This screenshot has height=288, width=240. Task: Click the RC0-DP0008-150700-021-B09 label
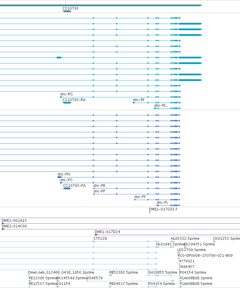pos(205,256)
